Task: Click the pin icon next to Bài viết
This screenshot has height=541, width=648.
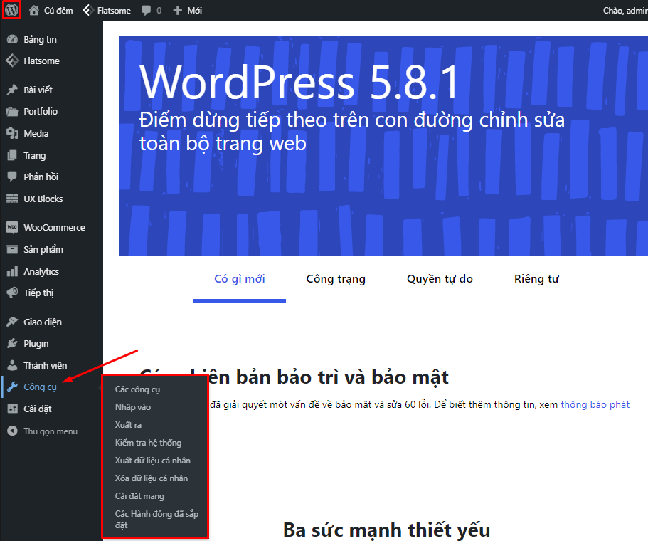Action: (12, 90)
